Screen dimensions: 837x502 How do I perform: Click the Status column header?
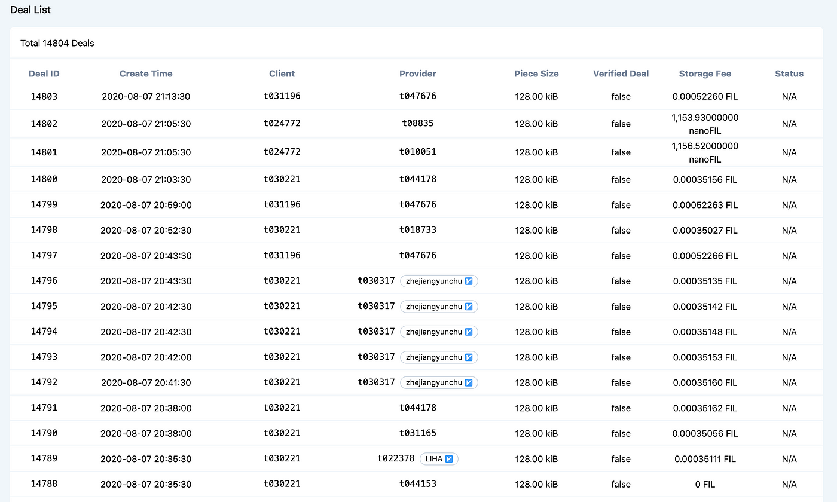point(789,74)
